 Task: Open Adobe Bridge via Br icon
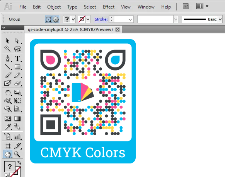tap(186, 6)
